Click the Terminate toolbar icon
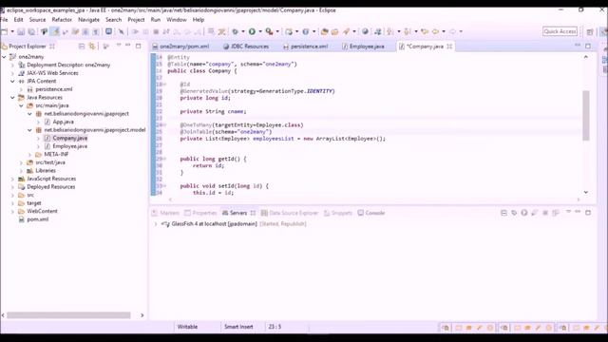 click(x=156, y=31)
